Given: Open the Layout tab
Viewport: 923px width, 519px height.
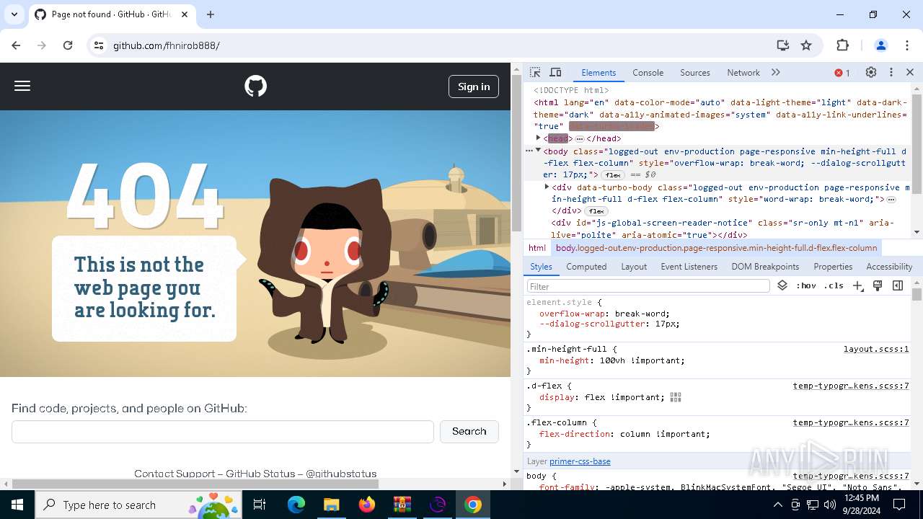Looking at the screenshot, I should tap(634, 267).
